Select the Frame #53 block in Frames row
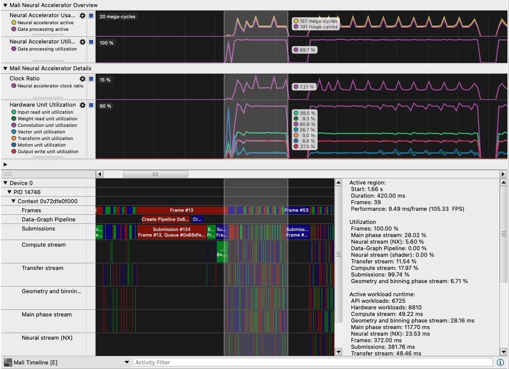Image resolution: width=509 pixels, height=369 pixels. 297,210
